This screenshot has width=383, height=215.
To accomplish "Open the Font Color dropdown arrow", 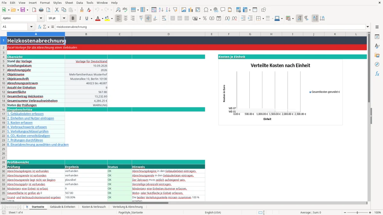I will pos(102,18).
